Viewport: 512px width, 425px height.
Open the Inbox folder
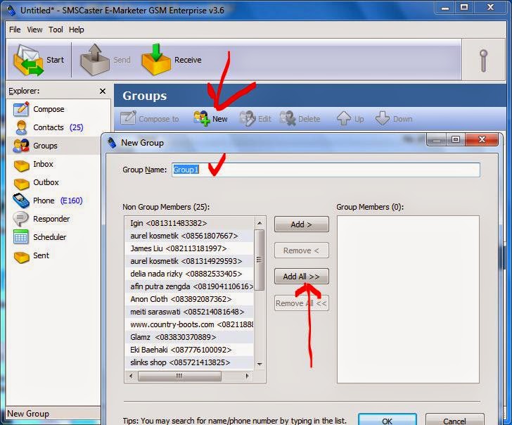pos(32,164)
